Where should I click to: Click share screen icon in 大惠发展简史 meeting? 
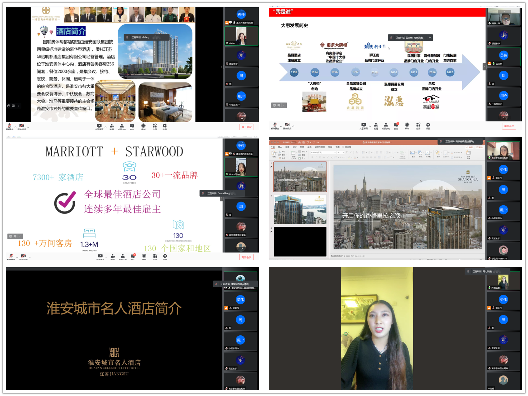[x=363, y=125]
